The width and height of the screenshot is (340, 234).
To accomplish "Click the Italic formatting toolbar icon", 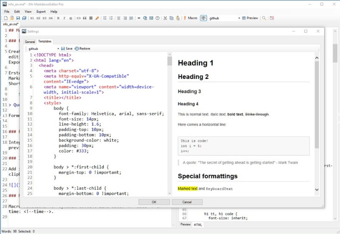I will click(64, 18).
